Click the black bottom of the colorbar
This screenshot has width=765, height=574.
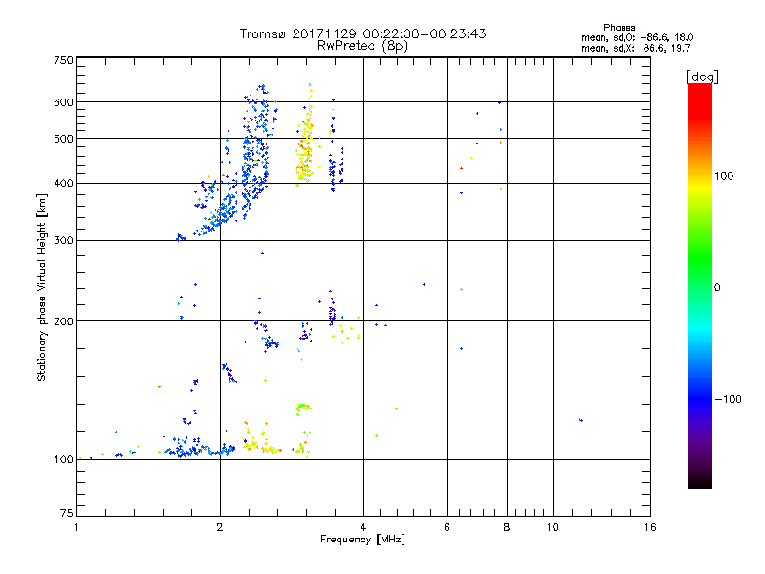click(x=700, y=481)
